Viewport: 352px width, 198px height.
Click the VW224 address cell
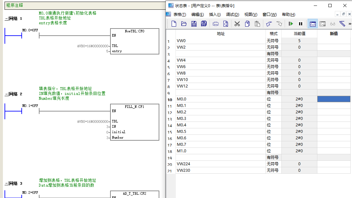(221, 164)
